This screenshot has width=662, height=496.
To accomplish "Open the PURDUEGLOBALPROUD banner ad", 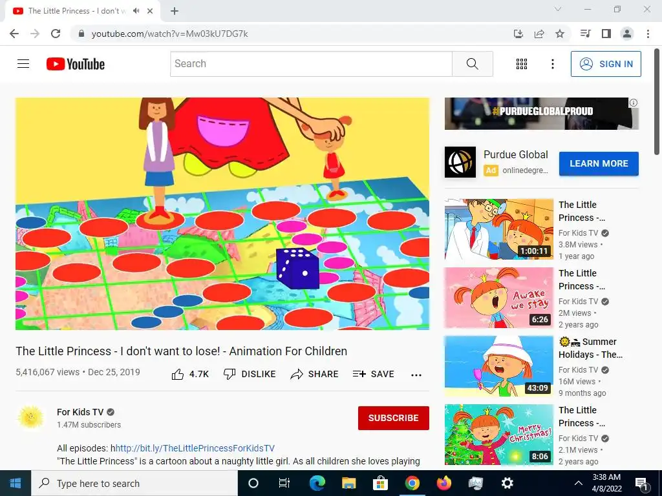I will click(x=541, y=114).
